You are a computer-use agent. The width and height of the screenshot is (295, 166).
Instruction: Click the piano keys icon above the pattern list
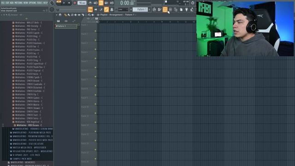pos(59,21)
